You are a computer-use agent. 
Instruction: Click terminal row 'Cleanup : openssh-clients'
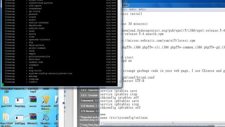60,40
